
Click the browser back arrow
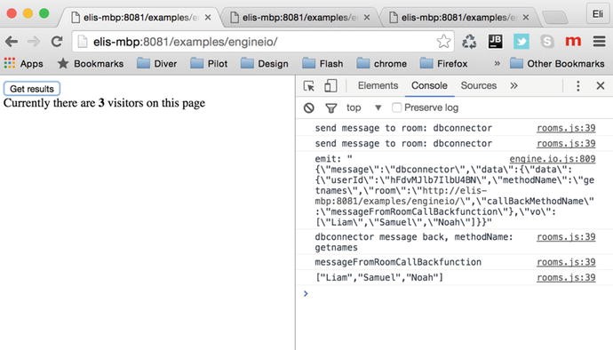12,42
